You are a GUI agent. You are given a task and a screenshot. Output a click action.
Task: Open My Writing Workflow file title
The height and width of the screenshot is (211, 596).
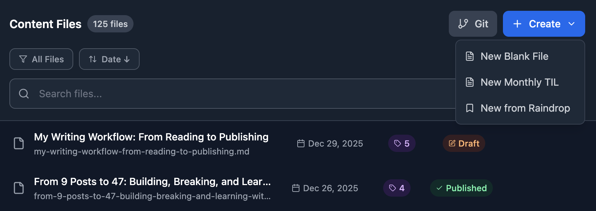(x=151, y=137)
